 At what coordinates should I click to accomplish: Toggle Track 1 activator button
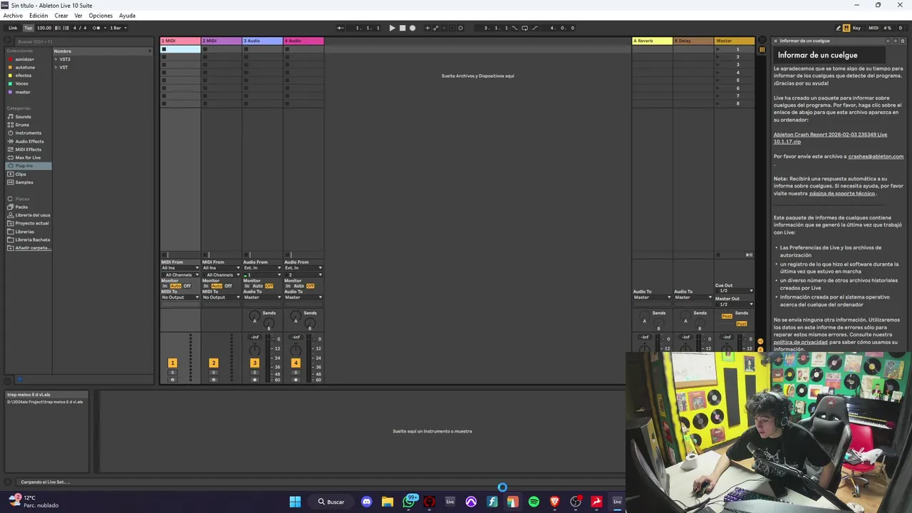pos(172,363)
